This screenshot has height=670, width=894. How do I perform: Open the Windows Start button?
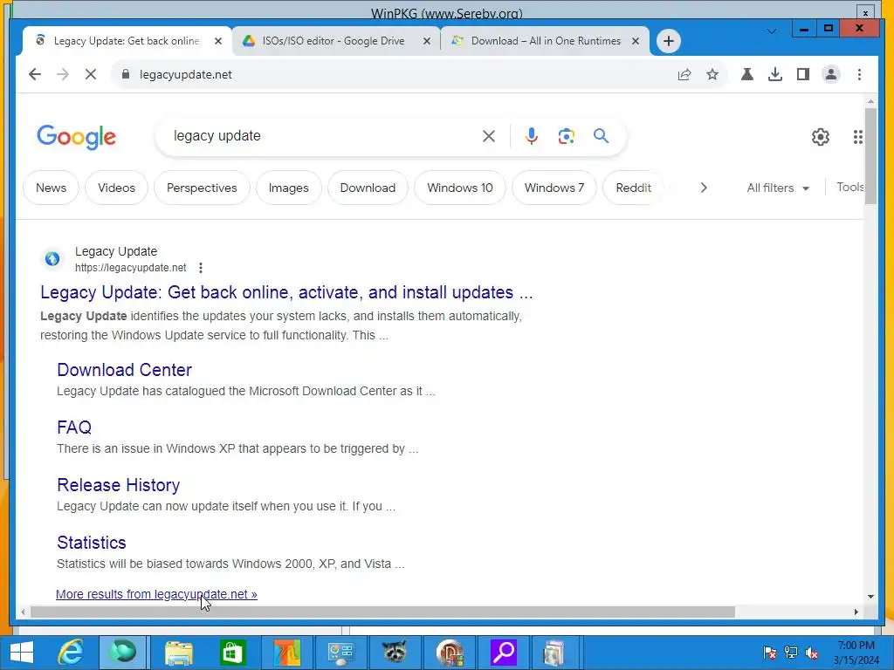click(22, 653)
